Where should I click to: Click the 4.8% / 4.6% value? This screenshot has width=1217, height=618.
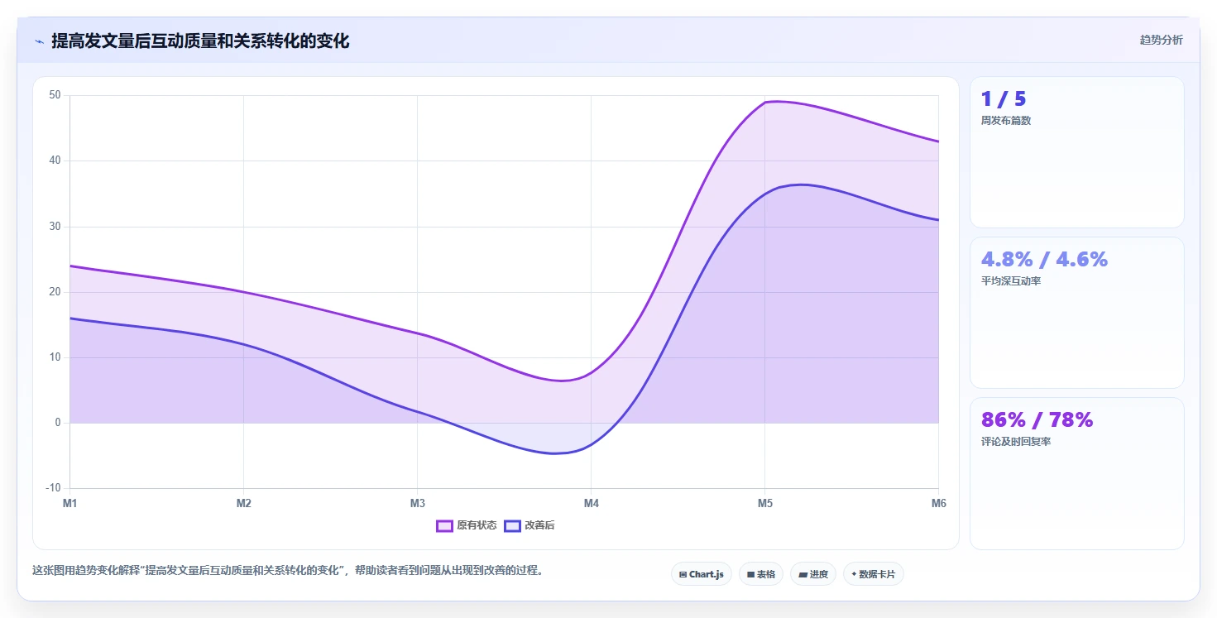(1044, 260)
